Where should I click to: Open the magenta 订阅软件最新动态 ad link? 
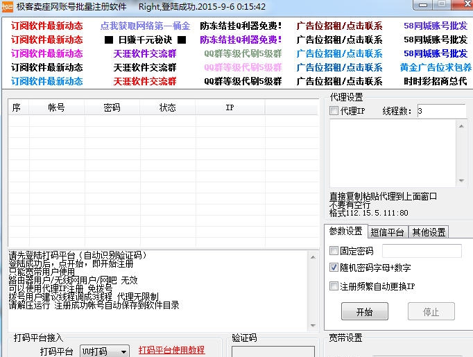pos(46,53)
